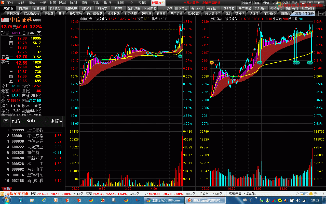Open the 资讯 menu
326x204 pixels.
click(x=85, y=3)
